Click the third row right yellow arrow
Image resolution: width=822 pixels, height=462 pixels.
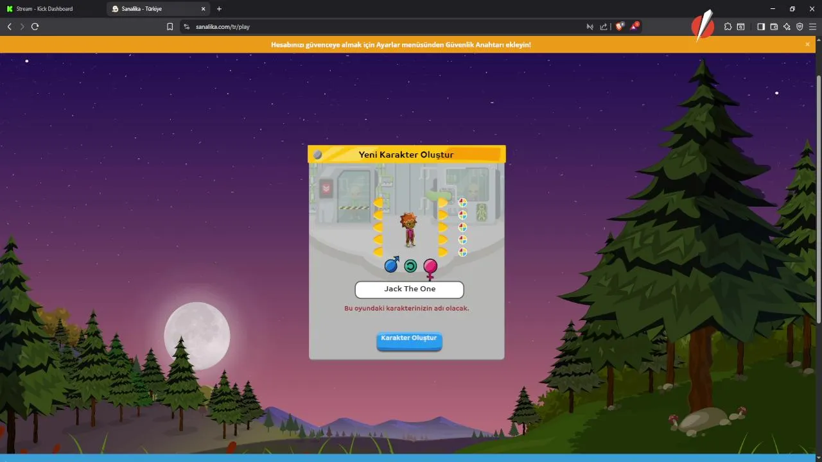(443, 227)
